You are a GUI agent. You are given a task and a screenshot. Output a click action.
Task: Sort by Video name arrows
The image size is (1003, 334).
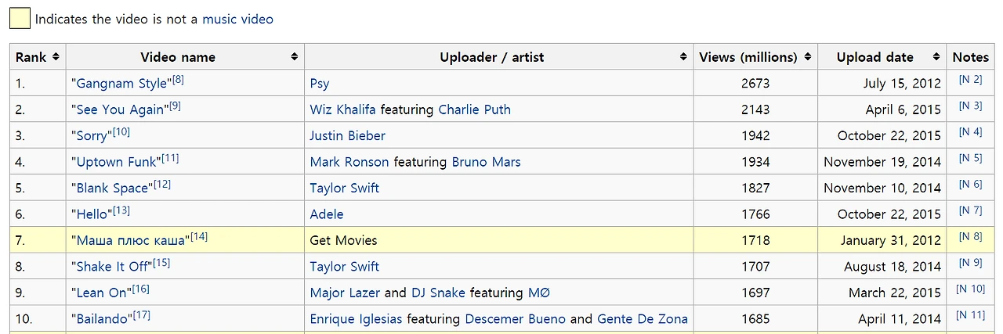click(x=295, y=57)
